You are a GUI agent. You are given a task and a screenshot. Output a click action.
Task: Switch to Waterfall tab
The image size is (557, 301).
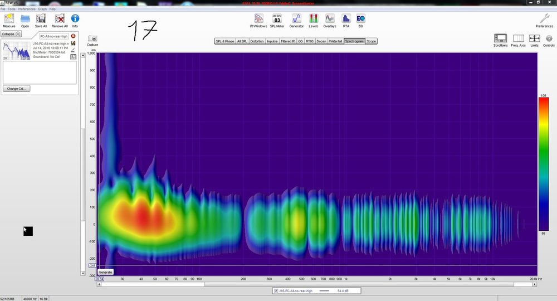click(x=335, y=41)
